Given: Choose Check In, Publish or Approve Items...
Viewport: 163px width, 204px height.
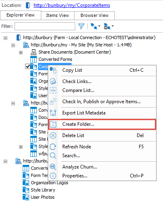Looking at the screenshot, I should click(x=102, y=102).
